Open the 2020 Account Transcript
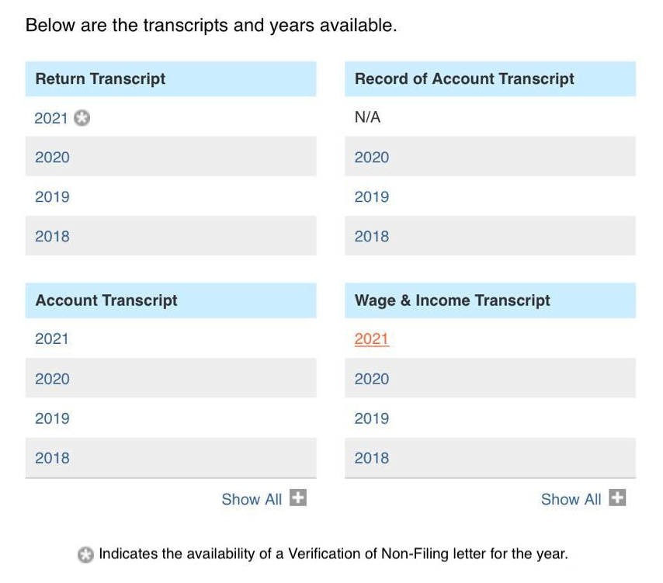Image resolution: width=663 pixels, height=583 pixels. point(52,379)
